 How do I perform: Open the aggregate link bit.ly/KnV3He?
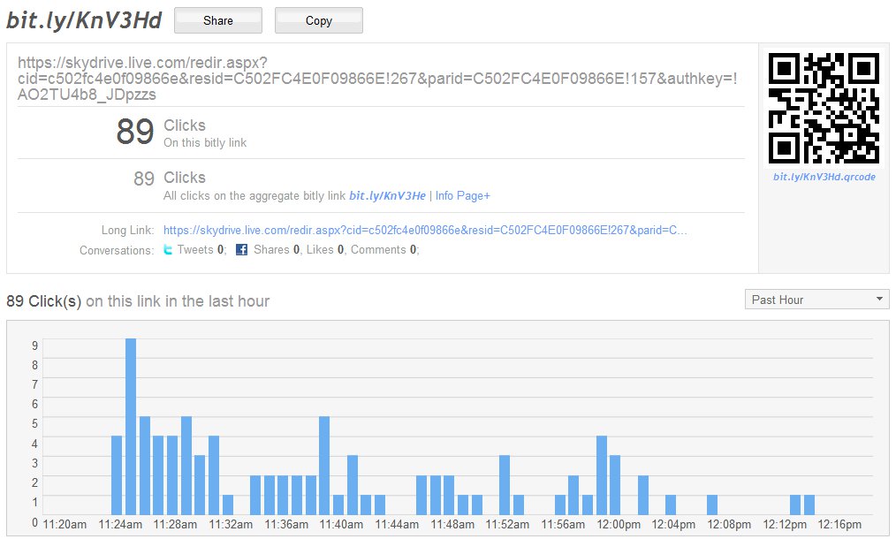click(x=387, y=195)
